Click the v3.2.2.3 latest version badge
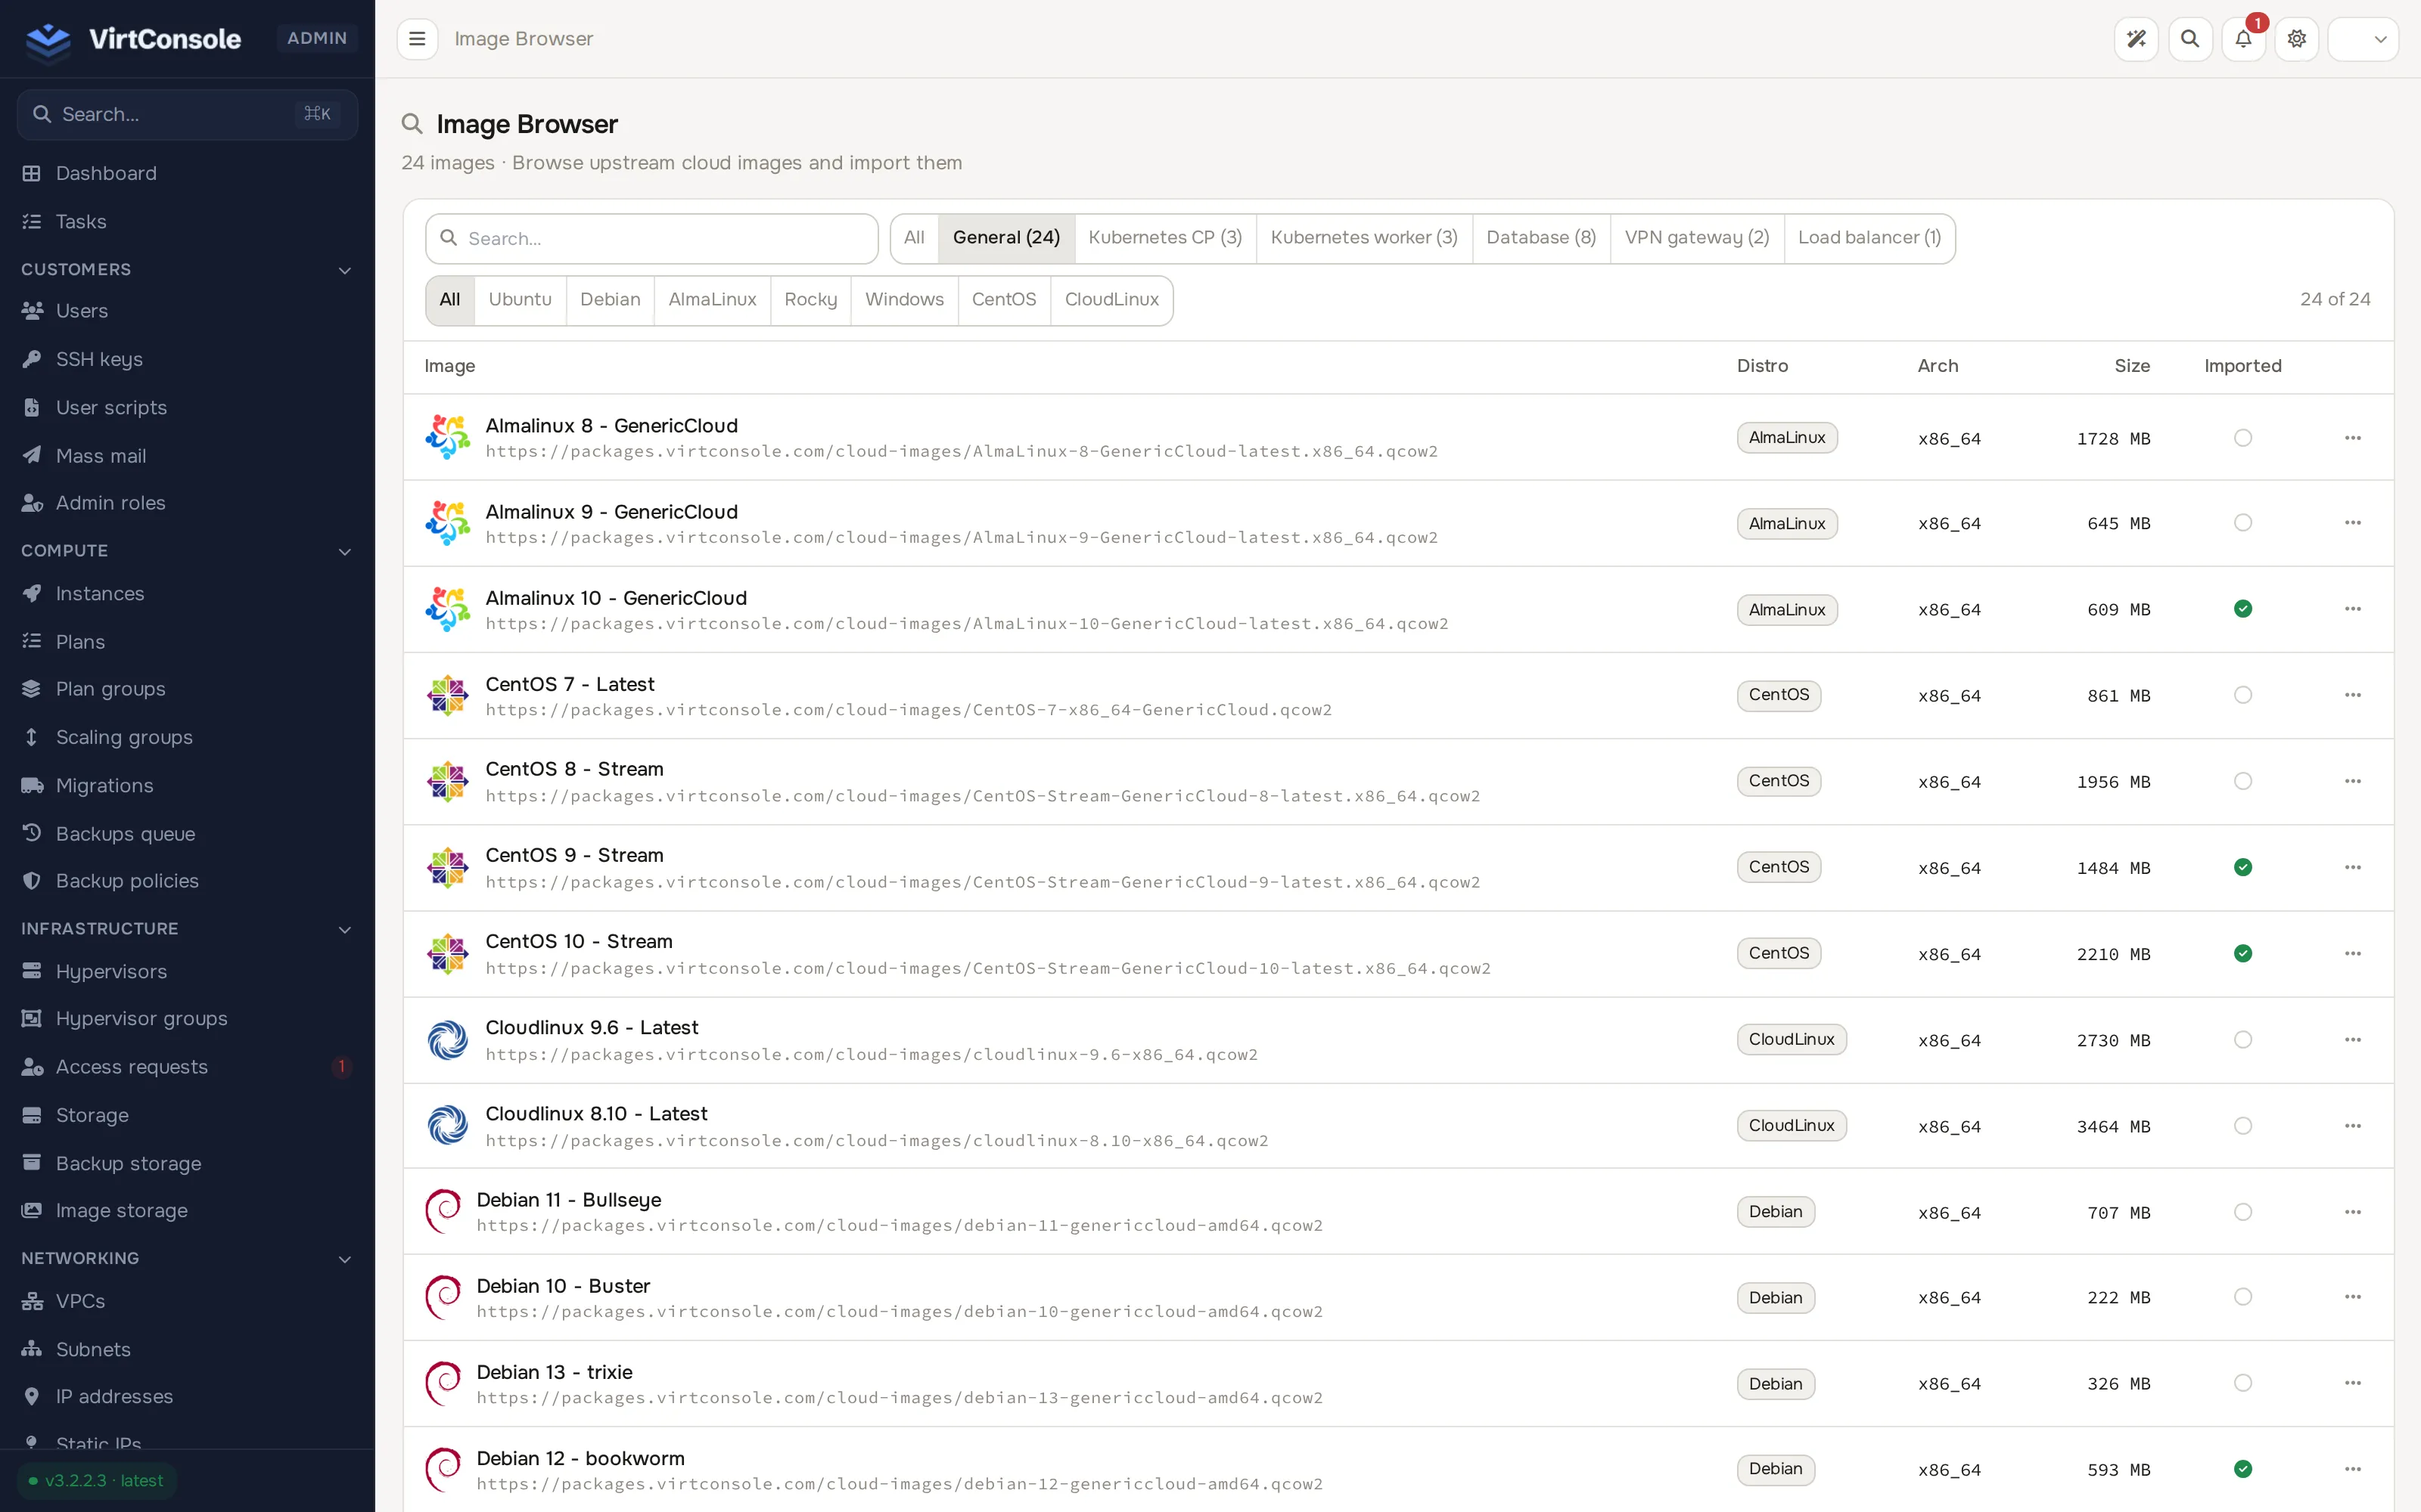 coord(96,1481)
